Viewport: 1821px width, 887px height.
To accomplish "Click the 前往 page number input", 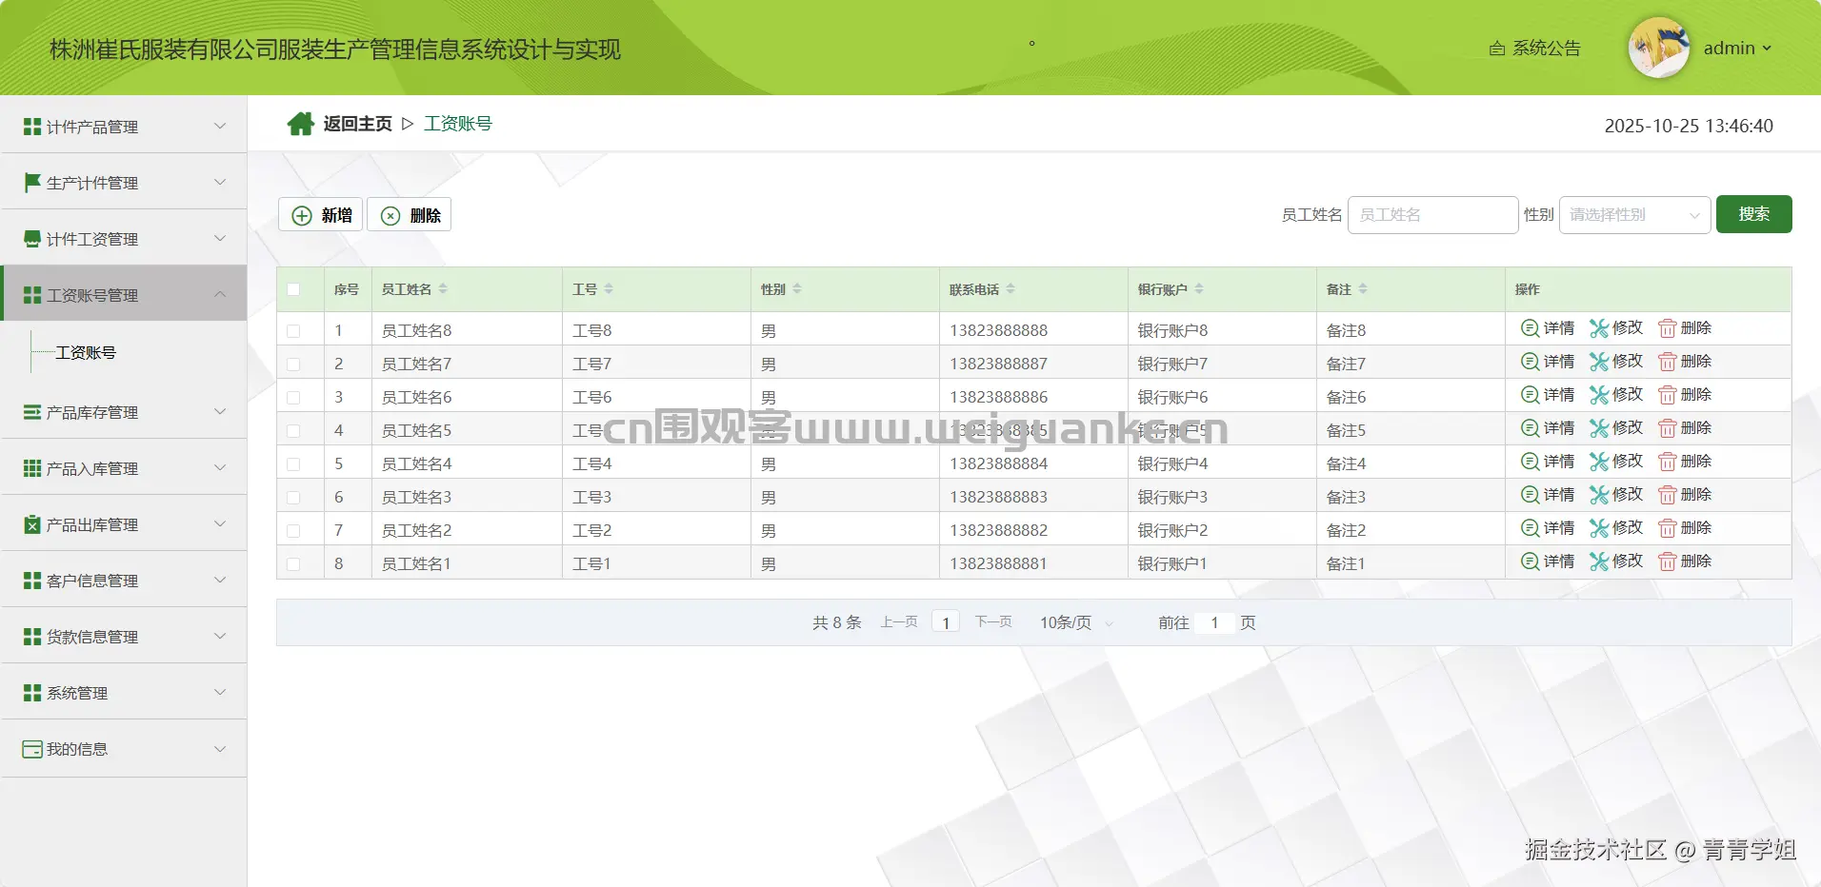I will click(x=1214, y=622).
